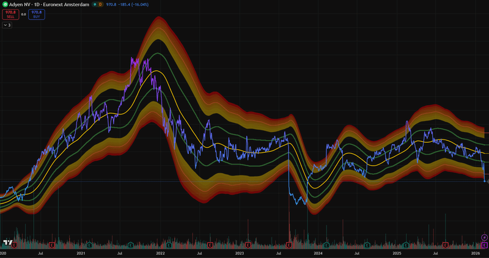The image size is (489, 258).
Task: Open the green earnings marker of early 2022
Action: (169, 245)
